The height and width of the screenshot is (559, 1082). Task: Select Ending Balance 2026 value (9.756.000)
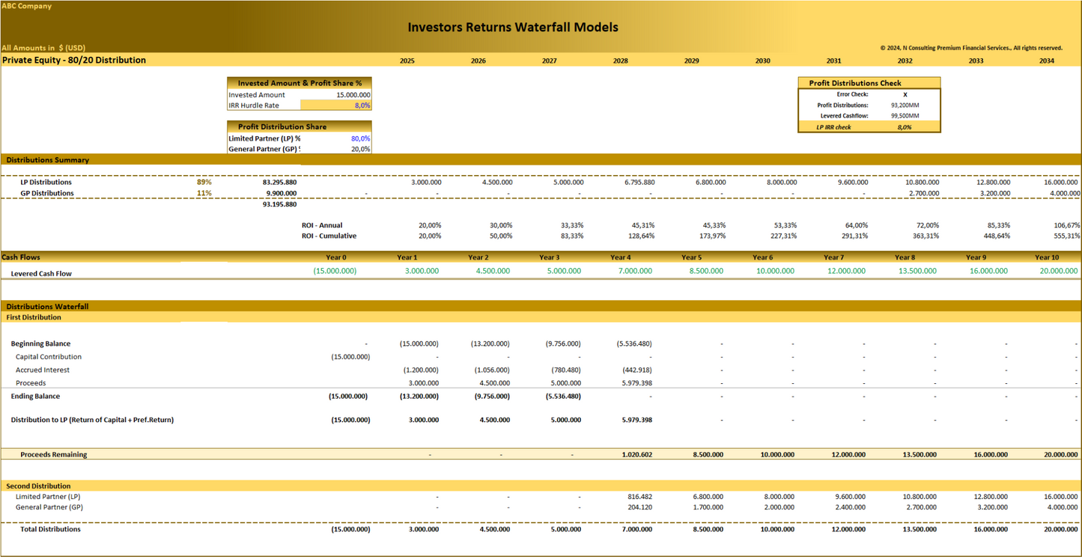point(492,397)
